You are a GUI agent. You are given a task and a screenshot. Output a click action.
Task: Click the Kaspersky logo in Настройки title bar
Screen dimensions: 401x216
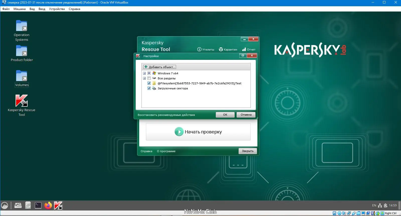click(138, 56)
